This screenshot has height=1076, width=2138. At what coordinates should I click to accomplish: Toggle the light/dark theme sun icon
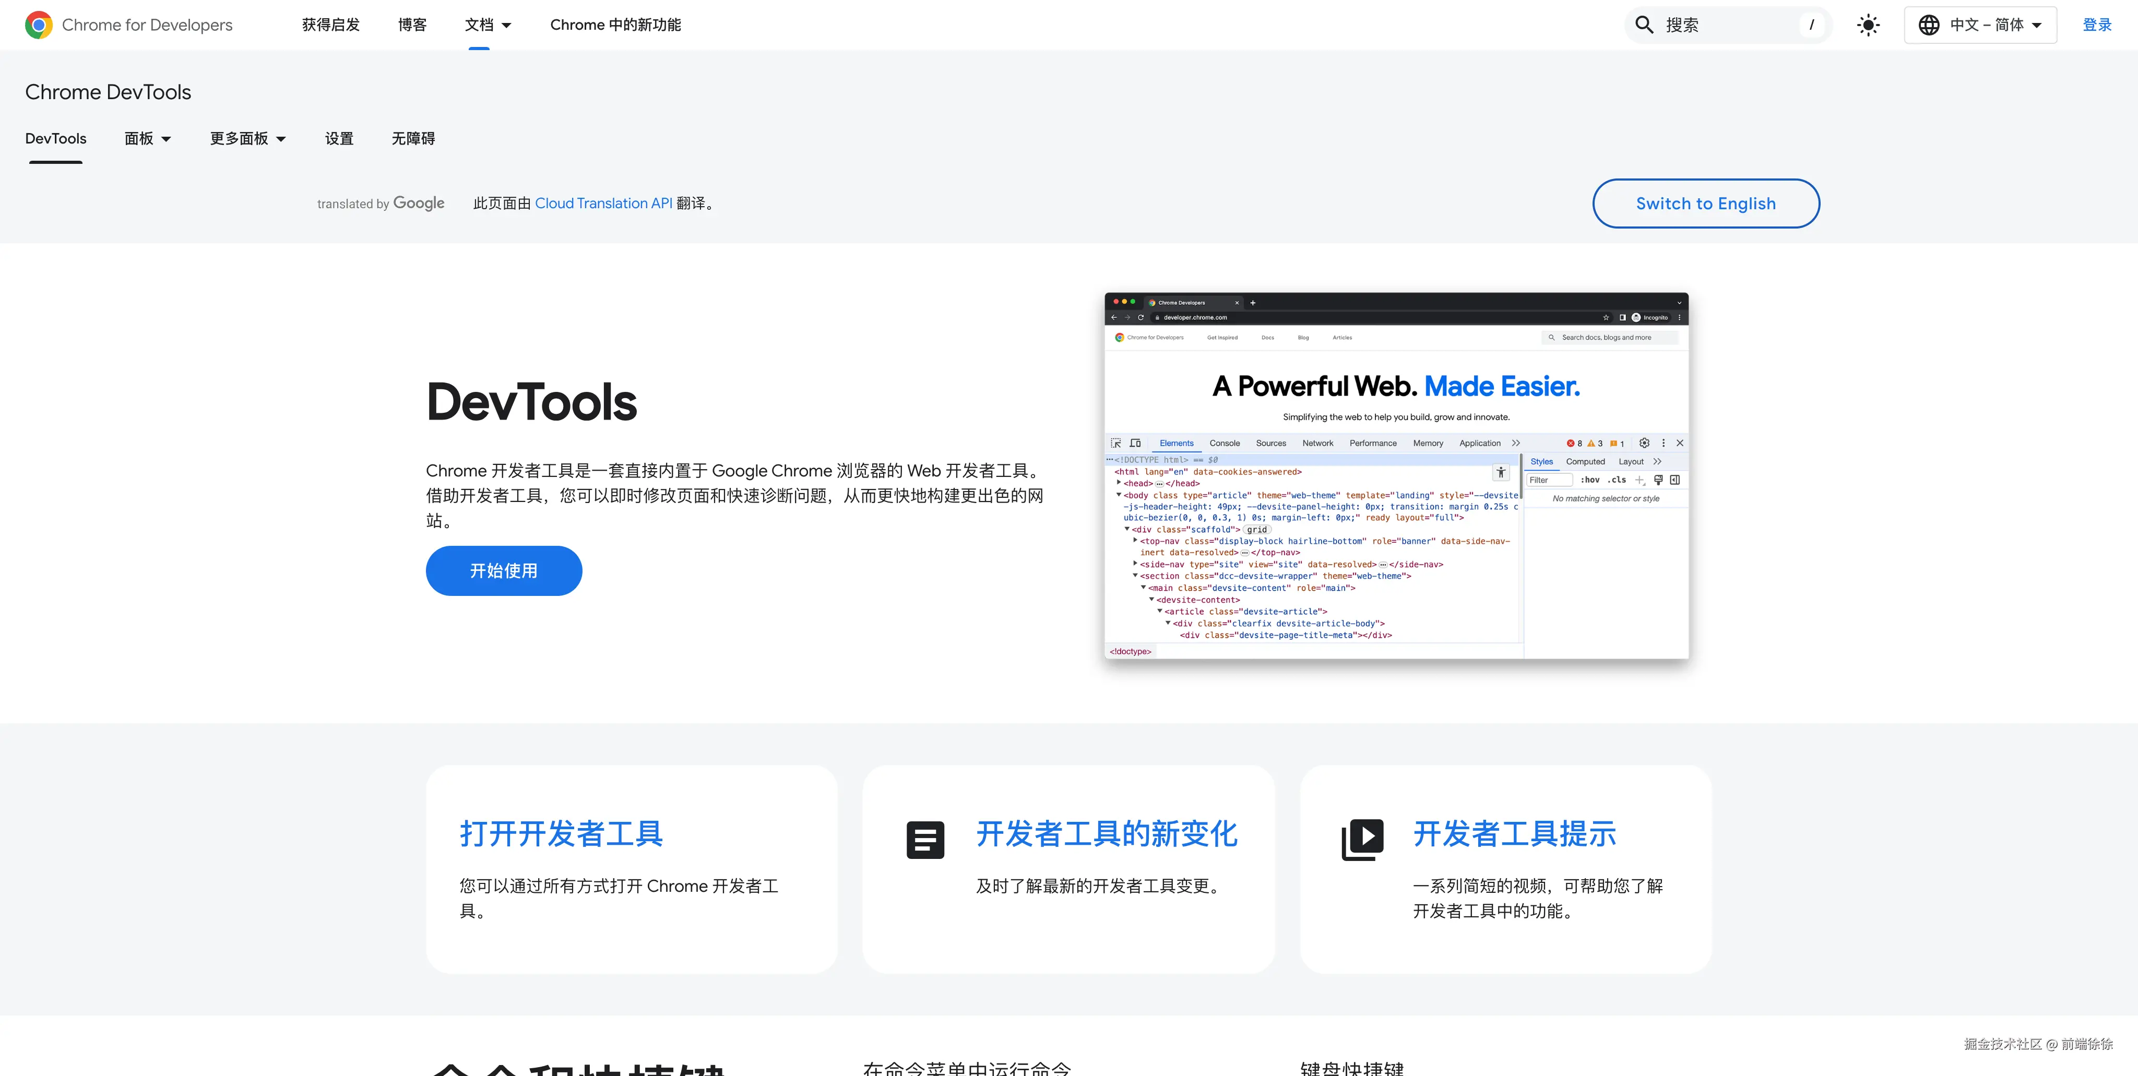(1868, 25)
